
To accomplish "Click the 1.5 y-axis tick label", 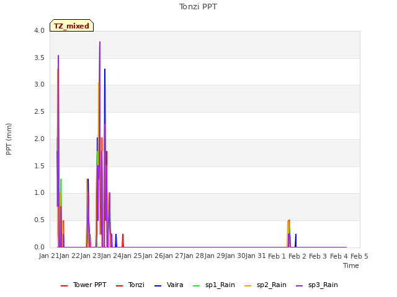I will pyautogui.click(x=39, y=166).
